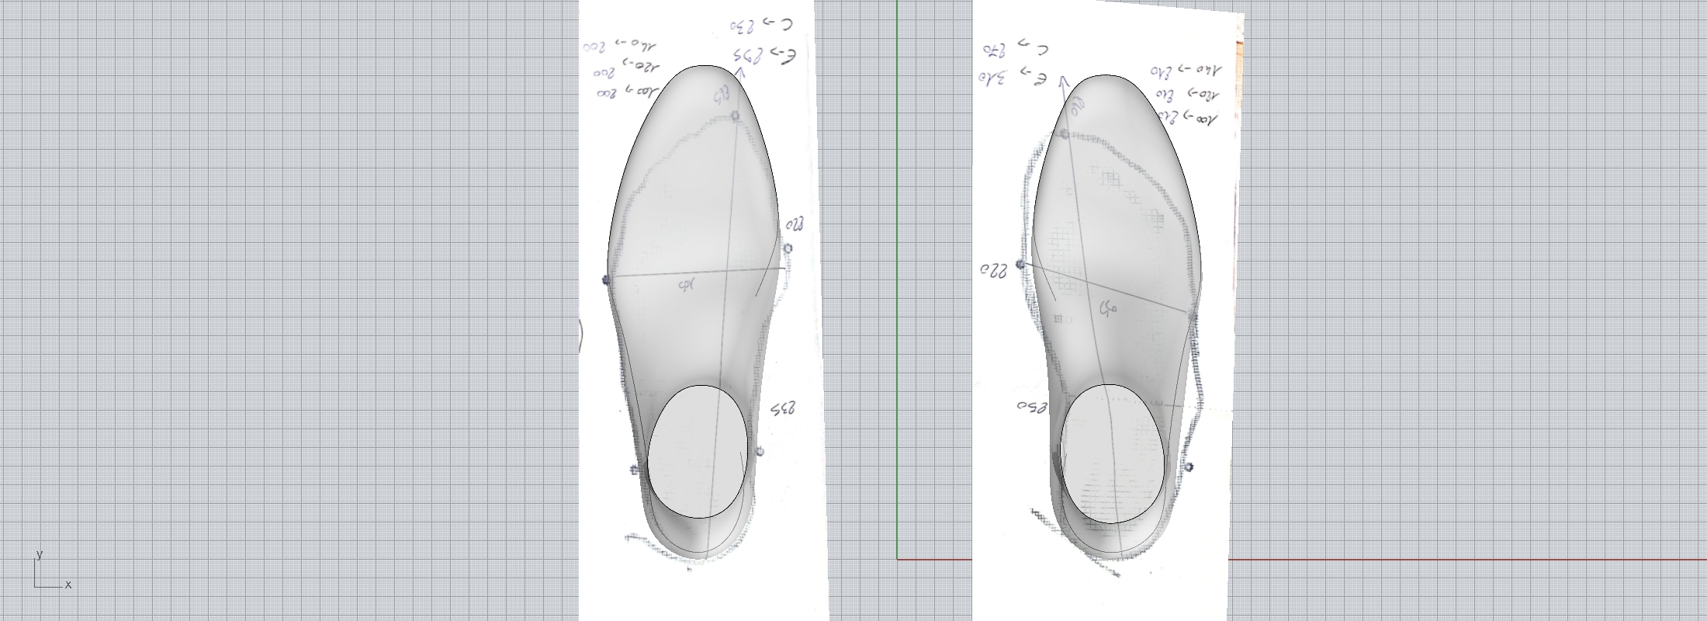Click the handwritten '235' label by left heel
The image size is (1707, 621).
coord(784,408)
